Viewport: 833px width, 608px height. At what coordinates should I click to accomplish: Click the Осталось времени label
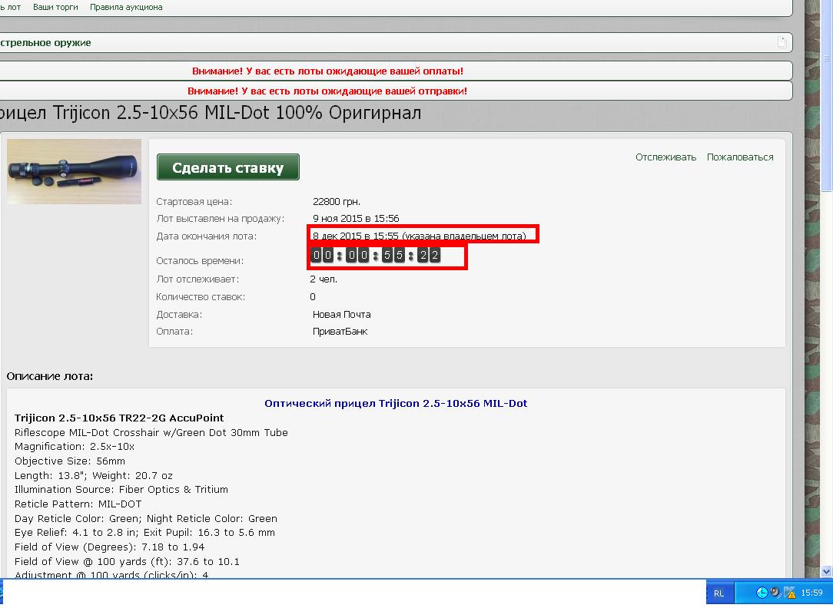(200, 261)
